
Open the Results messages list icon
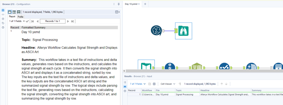pos(125,82)
